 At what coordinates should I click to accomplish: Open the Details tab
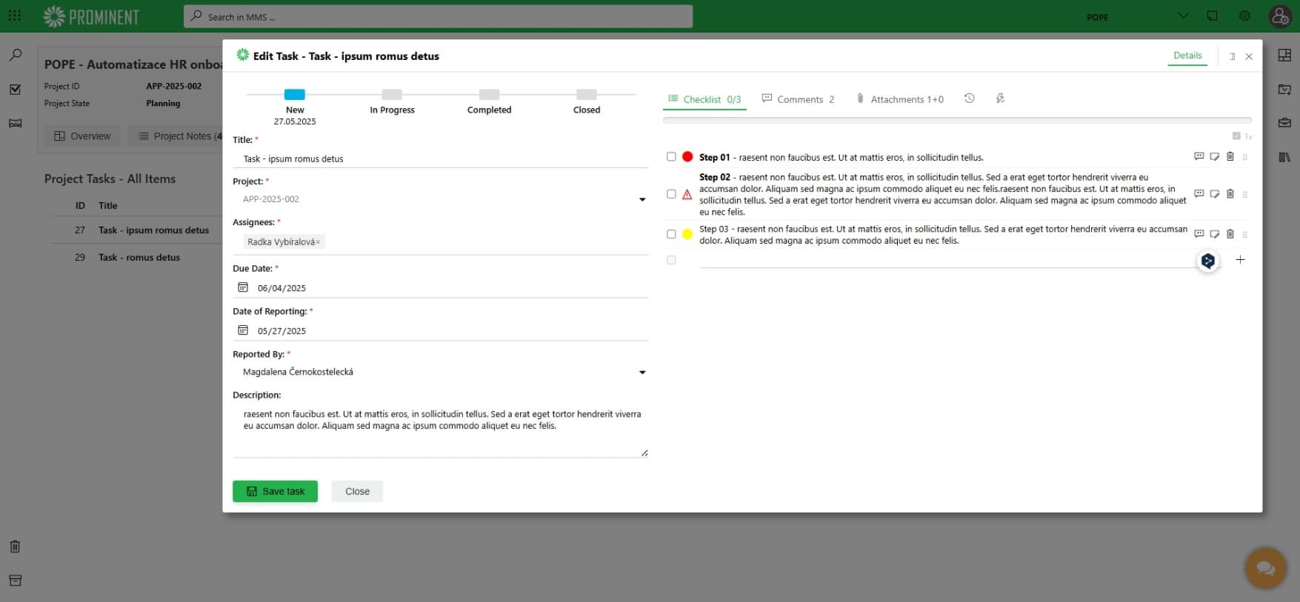click(1187, 56)
